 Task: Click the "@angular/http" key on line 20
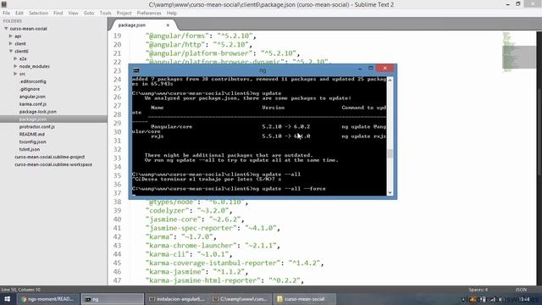click(x=175, y=45)
